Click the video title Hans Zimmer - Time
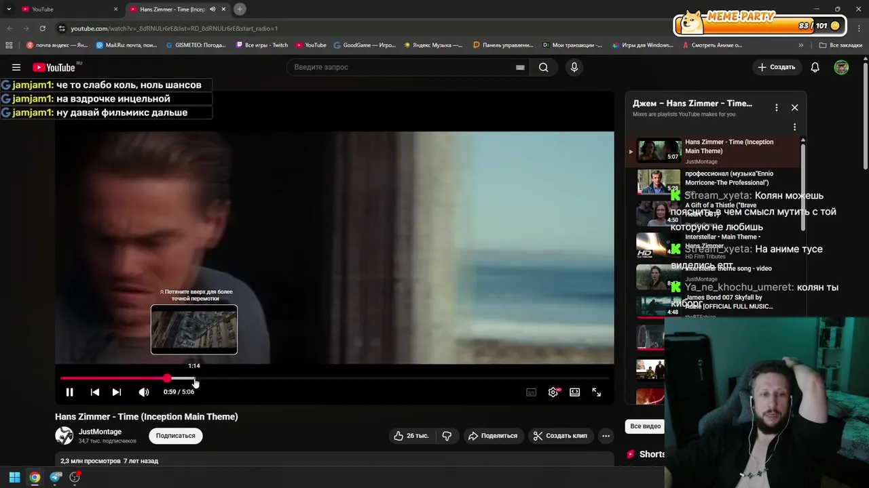The image size is (869, 488). (147, 417)
